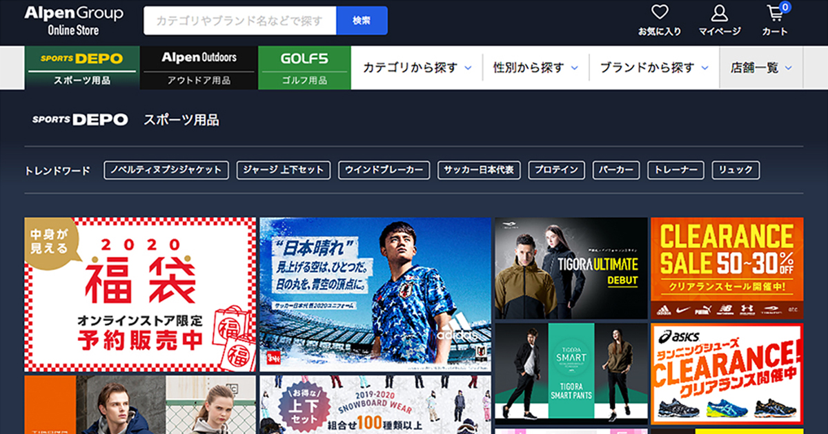Screen dimensions: 828x434
Task: Open the asics running shoes clearance banner
Action: [x=727, y=374]
